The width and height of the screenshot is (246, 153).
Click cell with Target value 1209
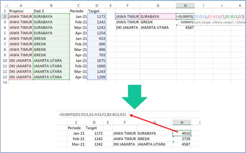pyautogui.click(x=97, y=77)
